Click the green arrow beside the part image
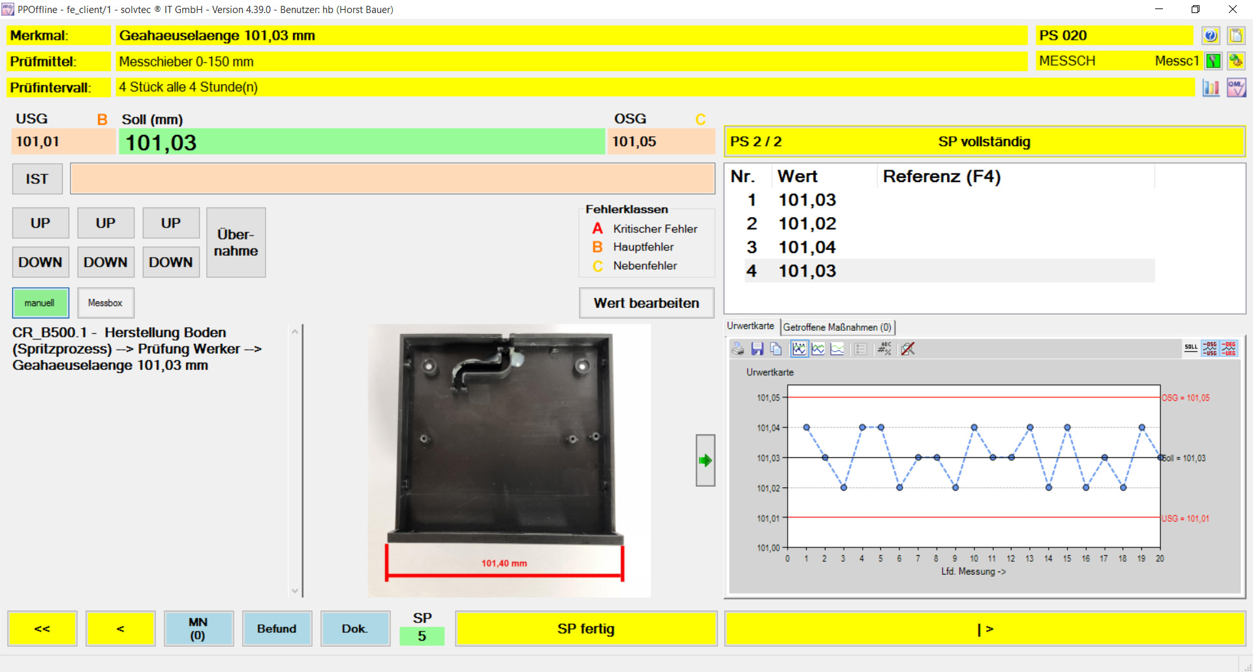The image size is (1253, 672). point(705,461)
